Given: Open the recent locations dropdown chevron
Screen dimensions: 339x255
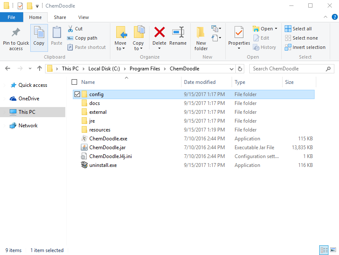Looking at the screenshot, I should [30, 69].
